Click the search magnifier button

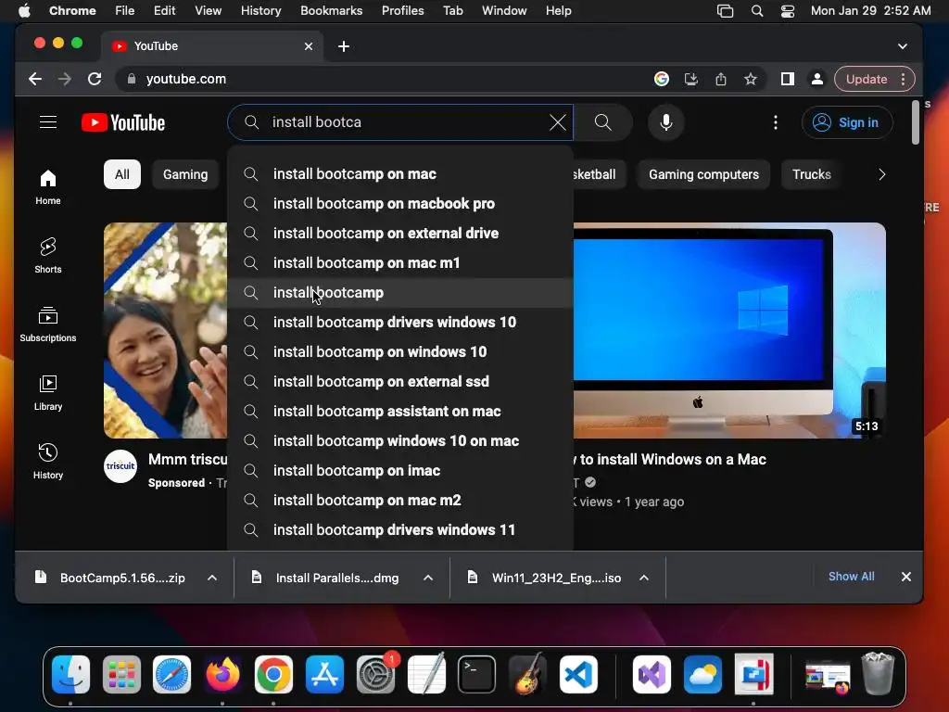tap(602, 122)
